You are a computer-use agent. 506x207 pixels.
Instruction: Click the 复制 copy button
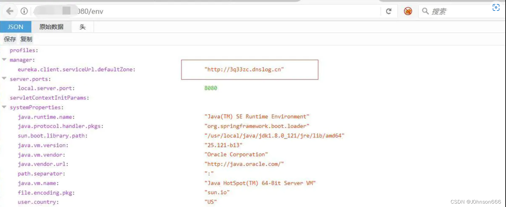26,39
